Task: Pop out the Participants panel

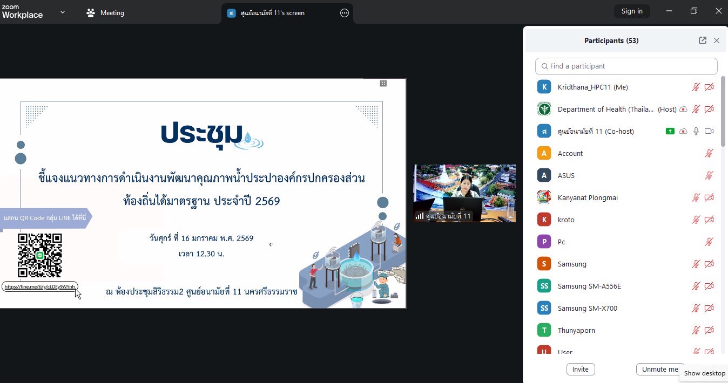Action: tap(702, 40)
